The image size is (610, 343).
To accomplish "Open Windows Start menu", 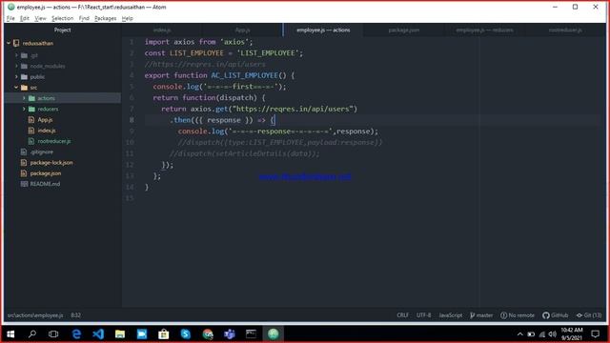I will click(10, 334).
